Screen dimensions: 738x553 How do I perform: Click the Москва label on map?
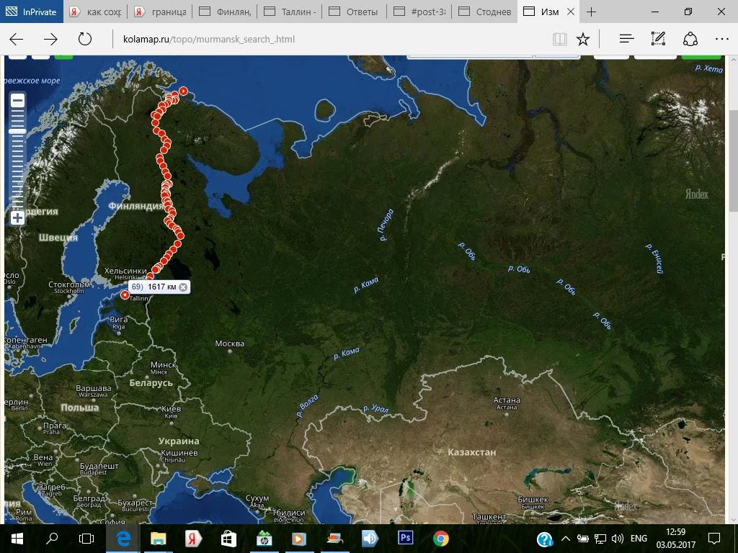(x=230, y=343)
